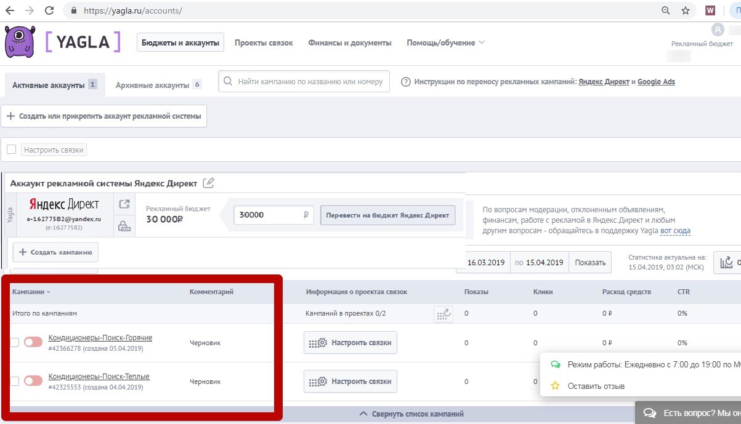Click the Клики column header
Image resolution: width=741 pixels, height=424 pixels.
543,292
